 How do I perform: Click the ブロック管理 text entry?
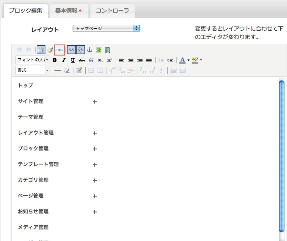33,148
